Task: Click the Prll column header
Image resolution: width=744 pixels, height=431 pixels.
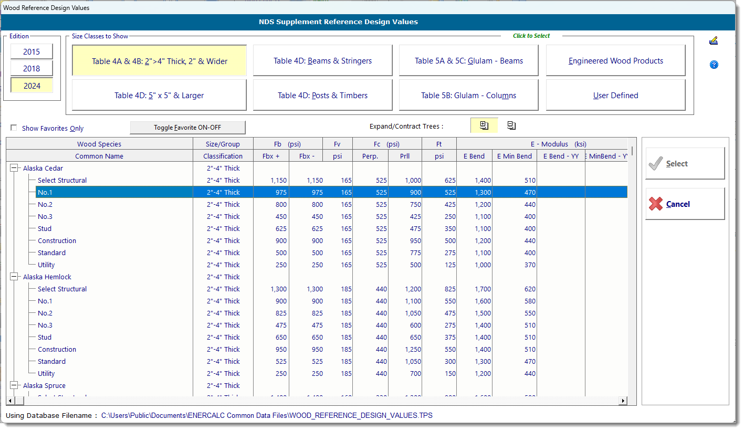Action: pos(405,156)
